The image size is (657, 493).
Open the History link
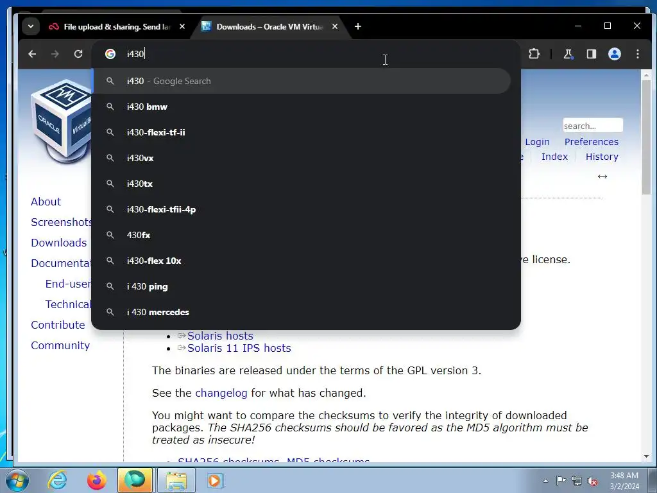click(x=602, y=157)
